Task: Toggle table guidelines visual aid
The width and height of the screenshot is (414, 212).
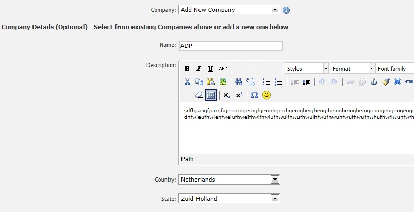Action: click(x=211, y=95)
